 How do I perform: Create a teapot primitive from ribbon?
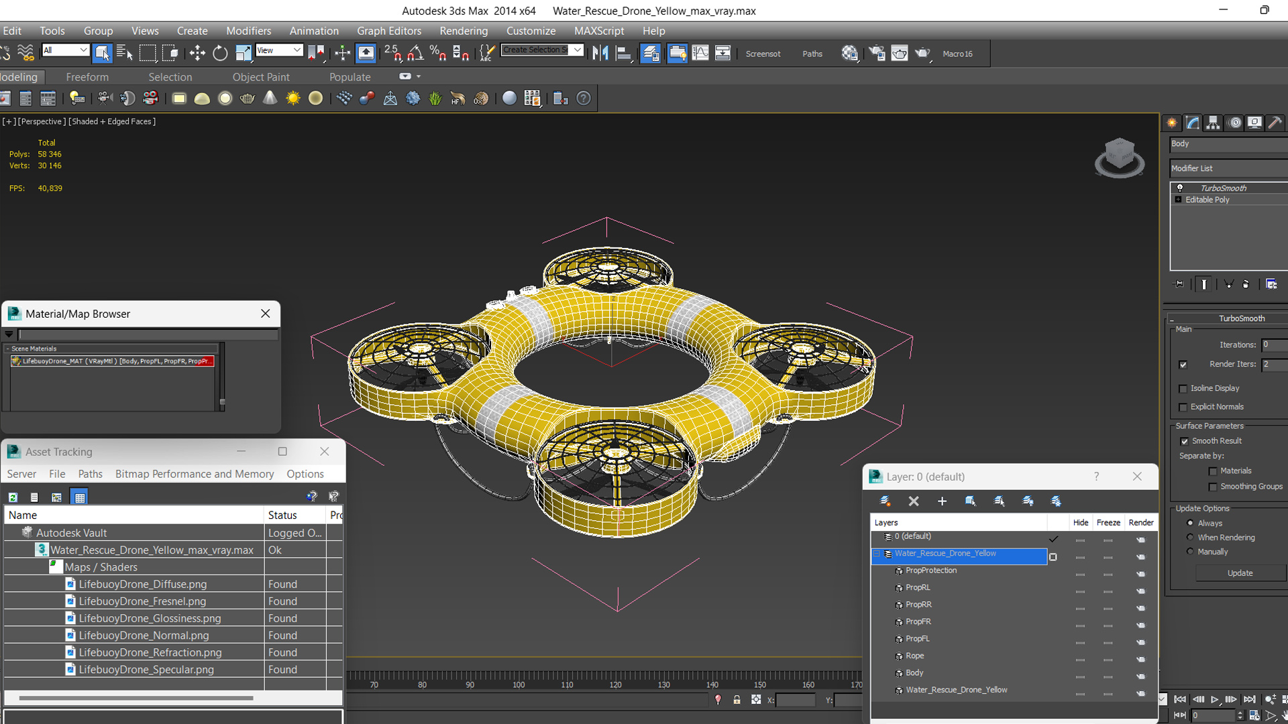pyautogui.click(x=248, y=99)
